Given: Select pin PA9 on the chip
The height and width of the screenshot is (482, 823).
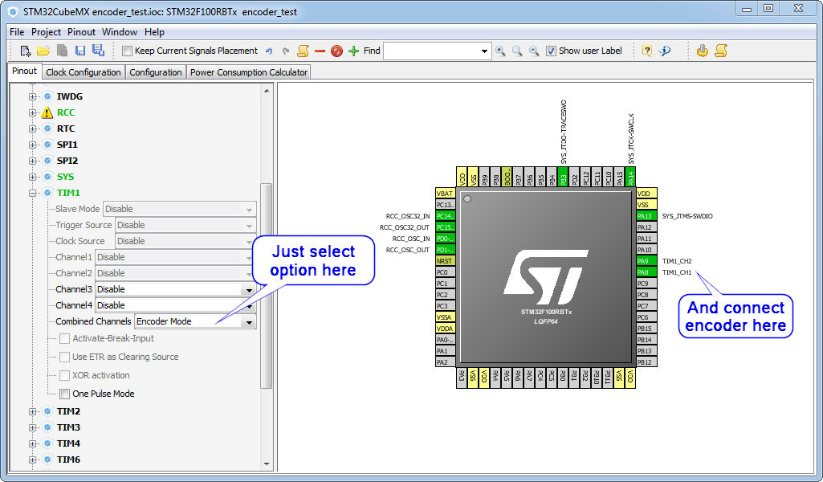Looking at the screenshot, I should [x=646, y=261].
